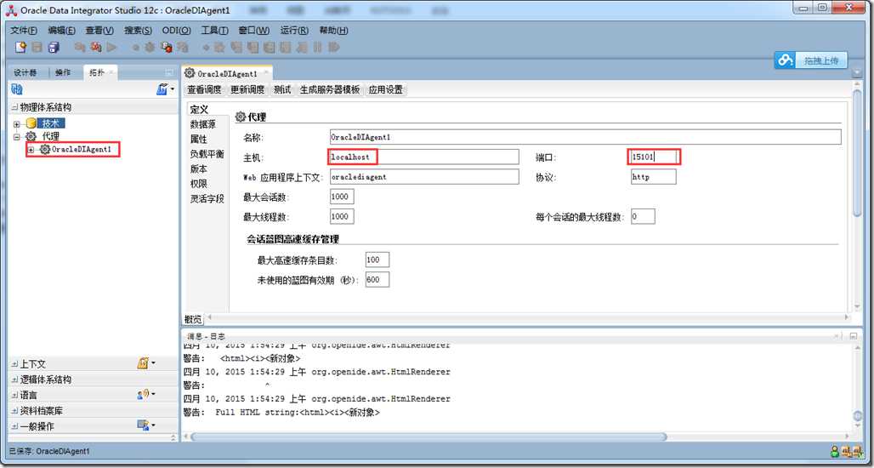Screen dimensions: 874x468
Task: Open the ODI(O) menu
Action: click(x=176, y=31)
